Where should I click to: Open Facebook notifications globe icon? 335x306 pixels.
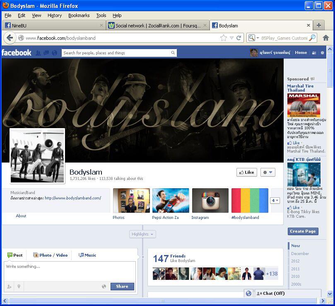(54, 53)
